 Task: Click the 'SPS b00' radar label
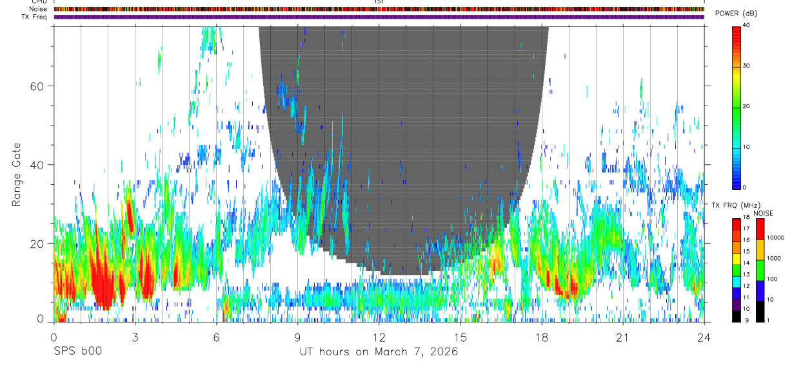[x=77, y=351]
